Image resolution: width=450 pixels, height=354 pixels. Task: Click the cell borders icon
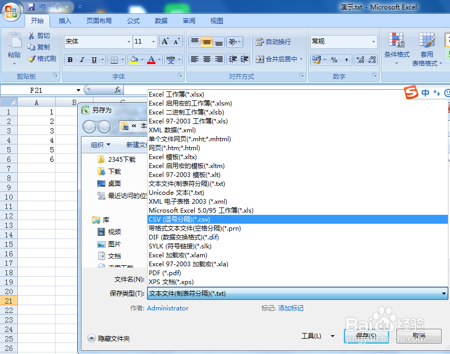click(x=114, y=60)
